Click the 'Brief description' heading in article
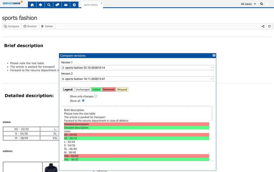The width and height of the screenshot is (274, 172). [24, 46]
